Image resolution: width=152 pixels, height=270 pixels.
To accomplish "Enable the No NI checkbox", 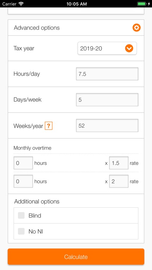I will (21, 231).
